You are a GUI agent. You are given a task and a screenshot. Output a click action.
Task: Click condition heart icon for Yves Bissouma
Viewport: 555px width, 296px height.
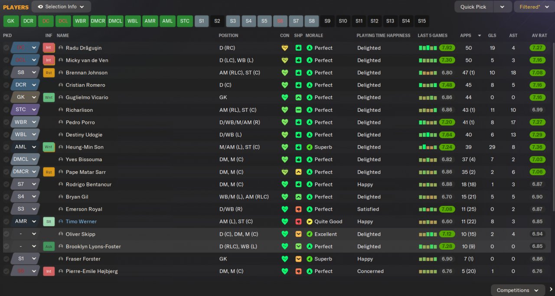click(x=284, y=159)
